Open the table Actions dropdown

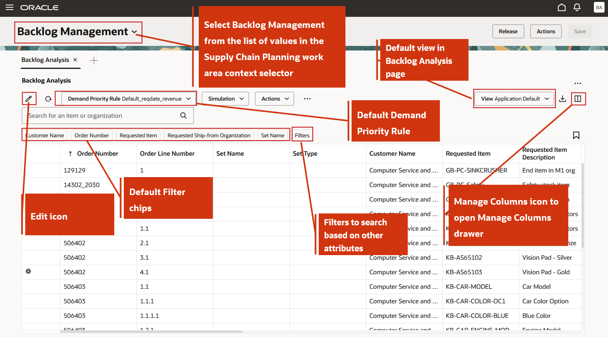tap(274, 99)
